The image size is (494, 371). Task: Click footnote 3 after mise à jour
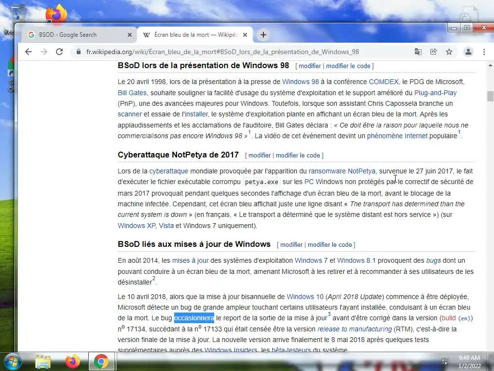[x=329, y=314]
